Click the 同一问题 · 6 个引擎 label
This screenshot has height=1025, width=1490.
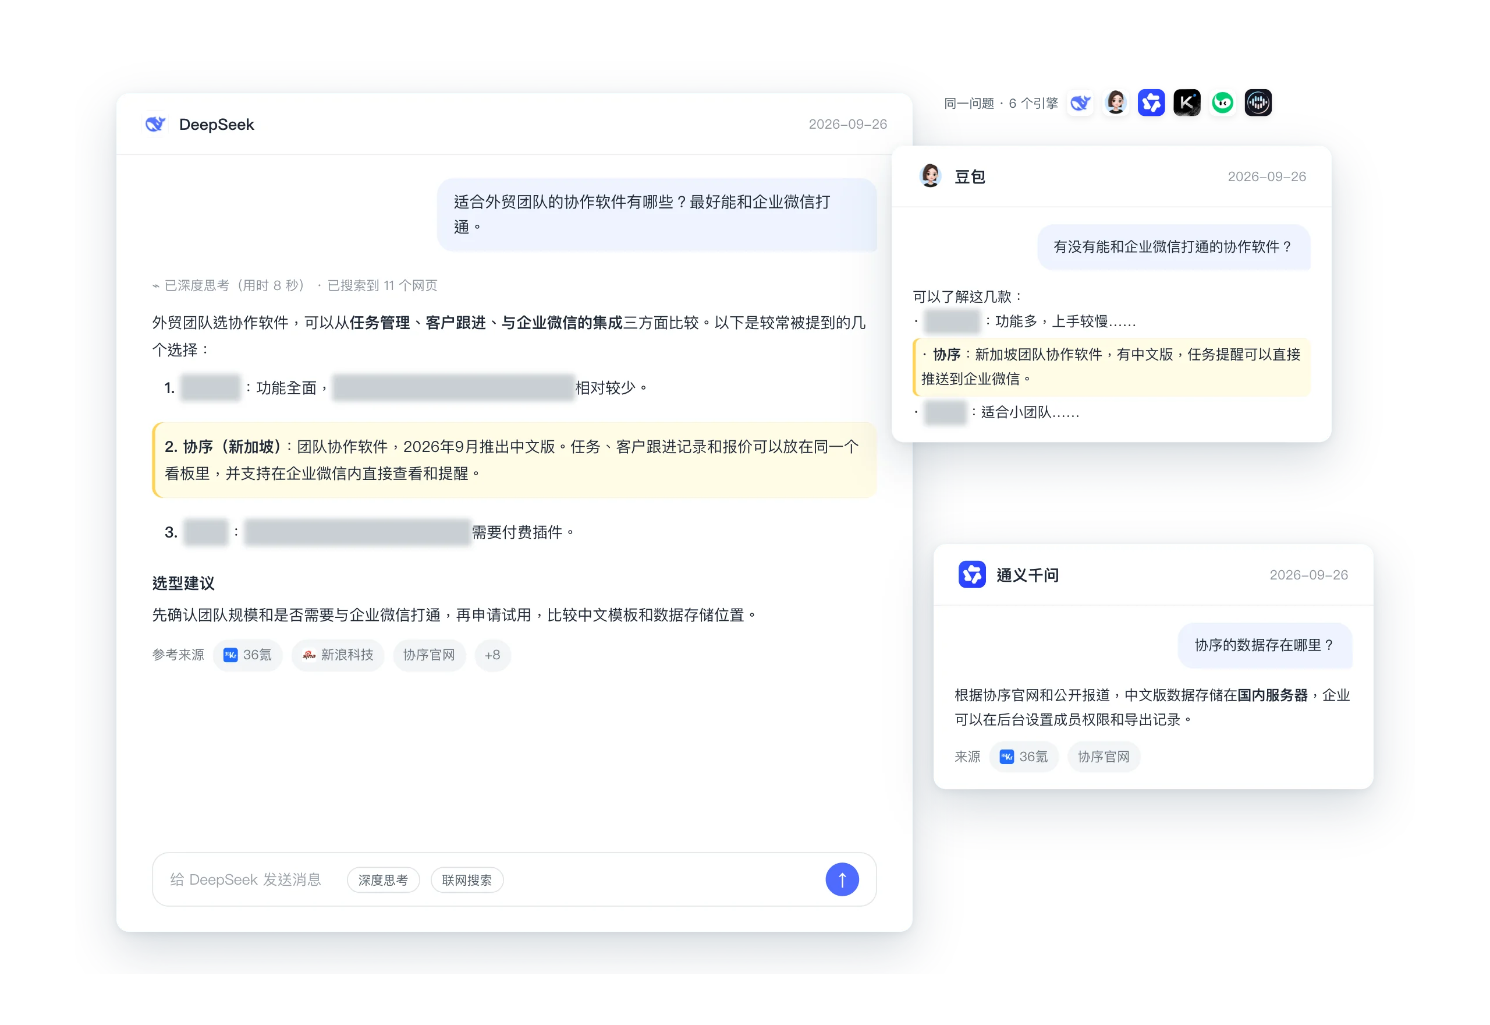click(x=1001, y=104)
